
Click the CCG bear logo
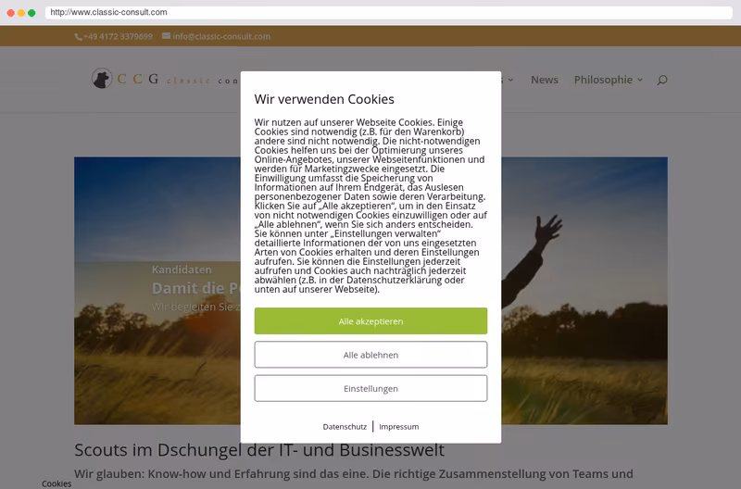coord(102,79)
